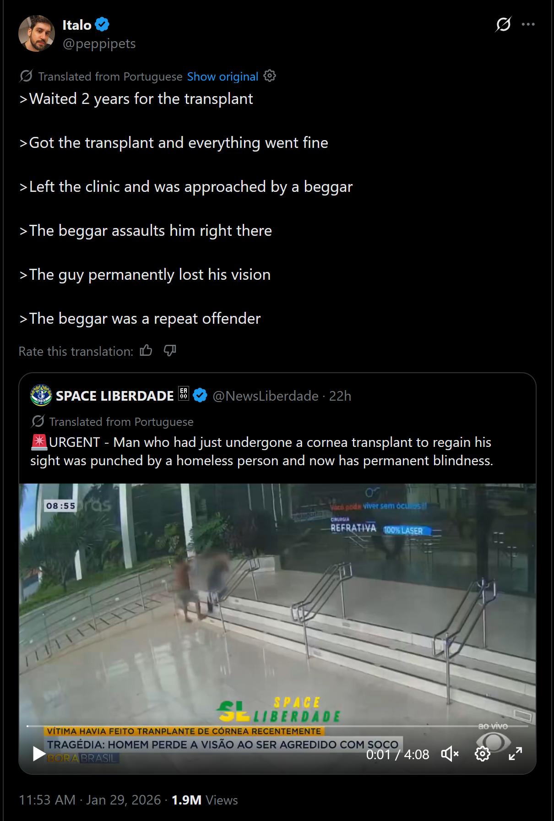Open the @peppipets handle link

point(99,44)
